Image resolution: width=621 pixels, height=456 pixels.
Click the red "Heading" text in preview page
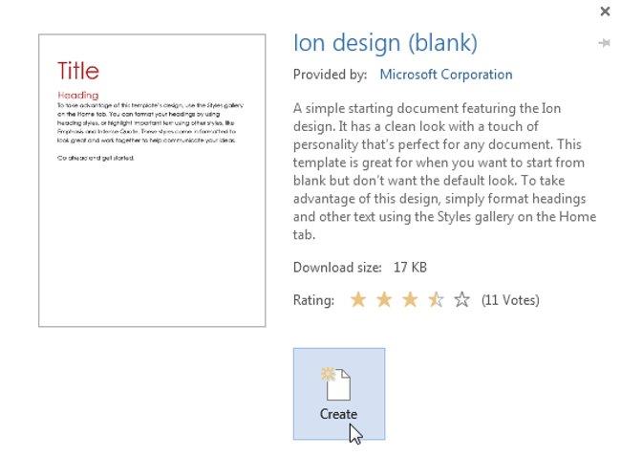click(x=78, y=95)
